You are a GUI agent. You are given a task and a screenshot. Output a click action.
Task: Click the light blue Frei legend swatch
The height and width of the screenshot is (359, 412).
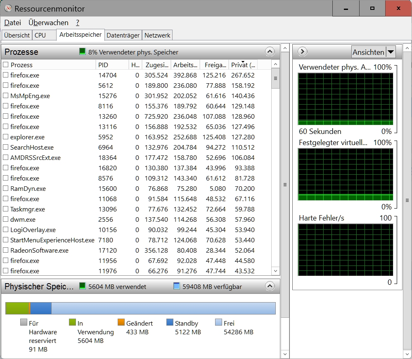point(218,322)
